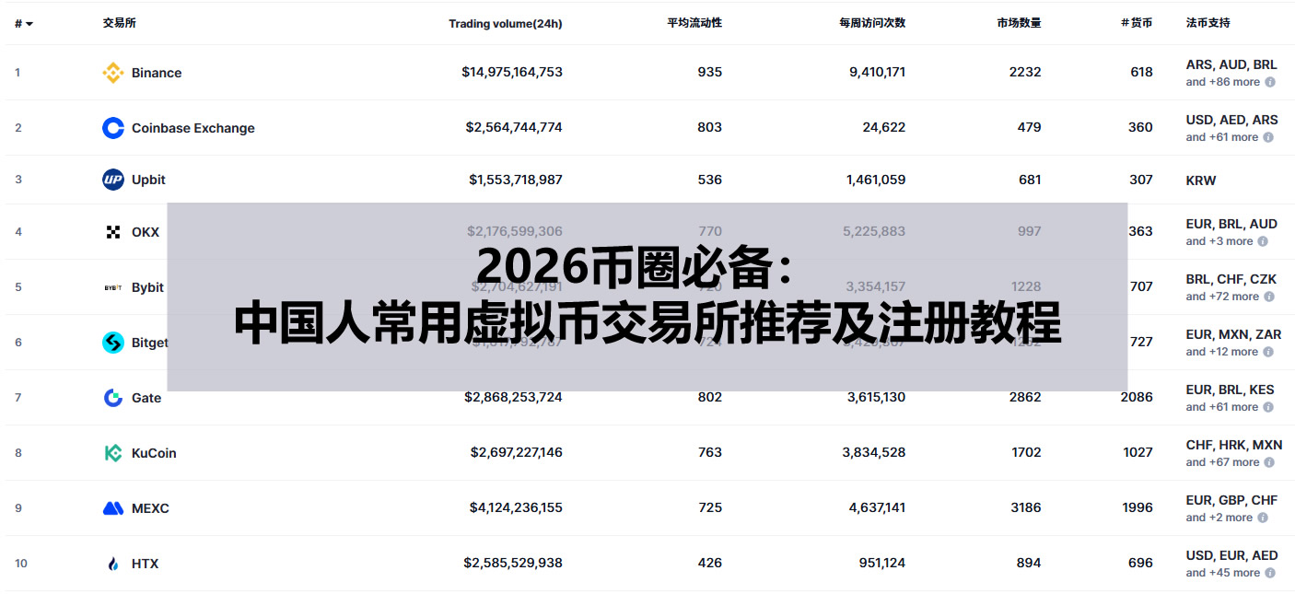Image resolution: width=1295 pixels, height=594 pixels.
Task: Open info icon beside Bybit's +72 more
Action: pyautogui.click(x=1269, y=297)
